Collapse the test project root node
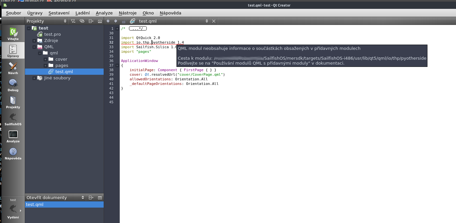The height and width of the screenshot is (223, 456). click(x=29, y=28)
